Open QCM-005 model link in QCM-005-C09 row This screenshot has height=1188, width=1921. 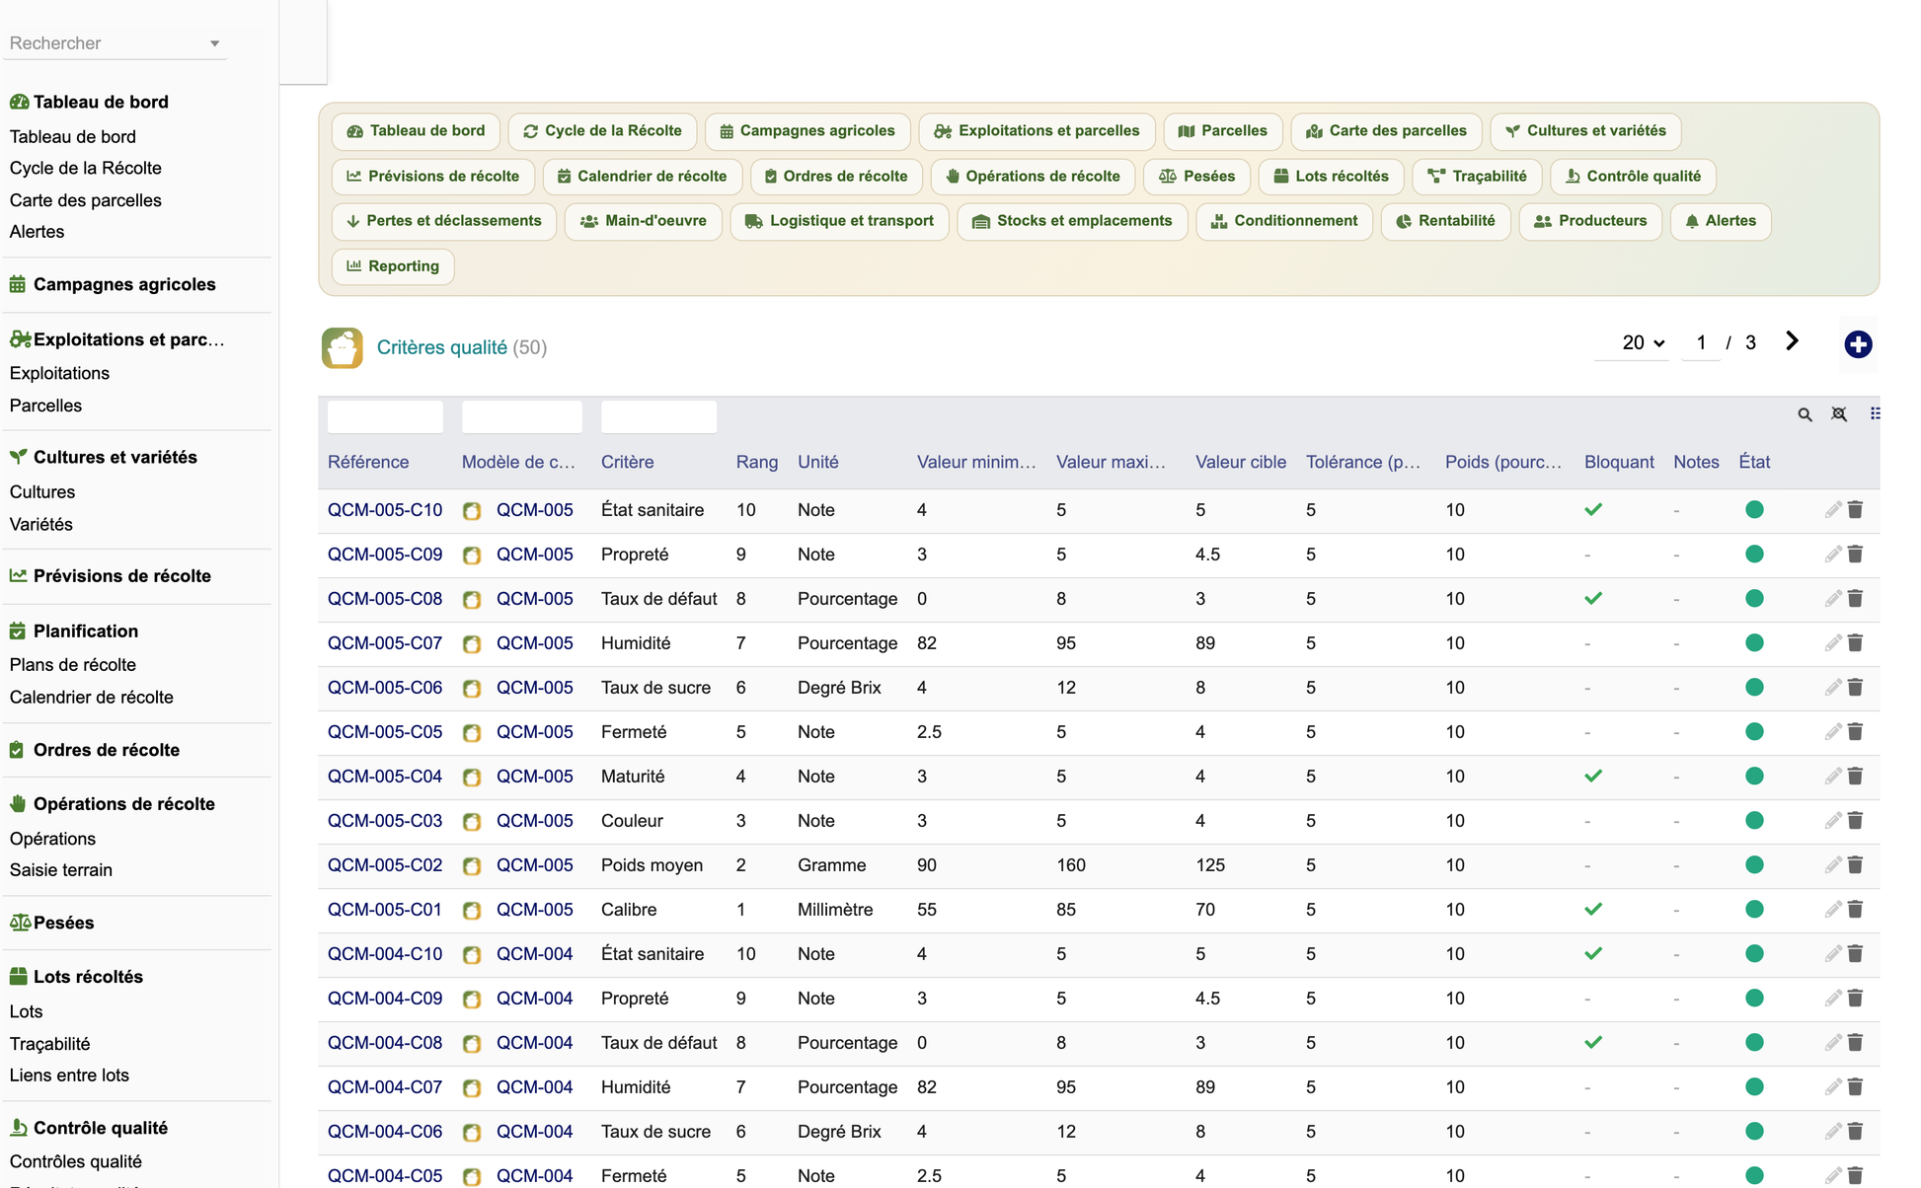click(x=534, y=555)
